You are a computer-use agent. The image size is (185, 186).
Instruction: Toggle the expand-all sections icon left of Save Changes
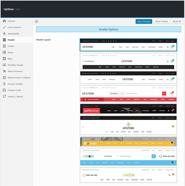click(37, 21)
